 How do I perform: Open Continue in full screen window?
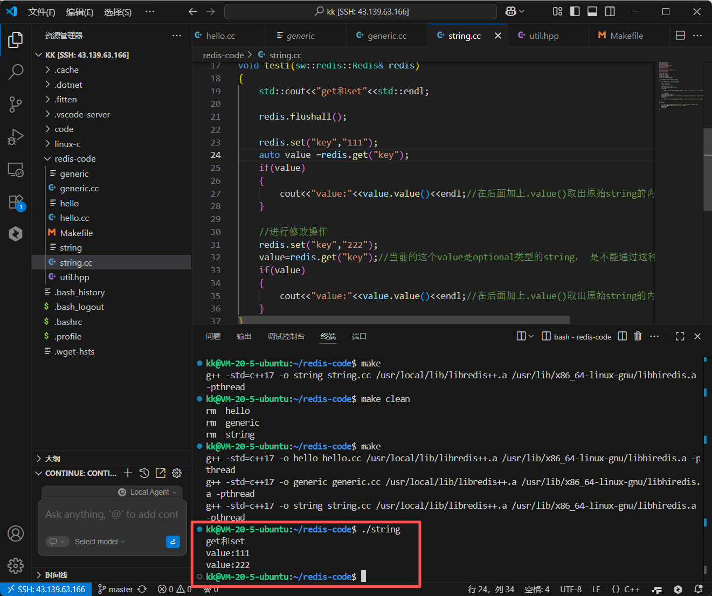click(x=161, y=473)
